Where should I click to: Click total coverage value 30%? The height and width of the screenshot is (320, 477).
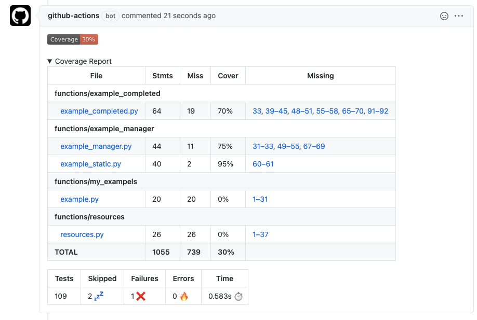[x=226, y=252]
